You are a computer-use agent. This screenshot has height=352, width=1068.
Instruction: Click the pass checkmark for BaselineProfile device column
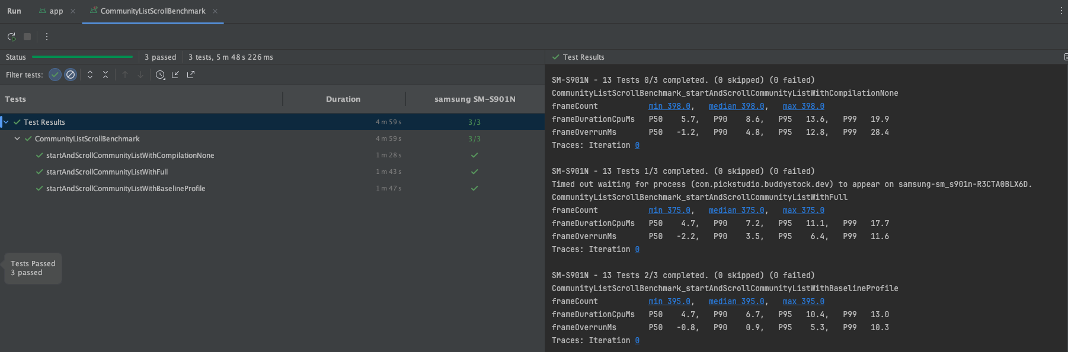point(474,188)
